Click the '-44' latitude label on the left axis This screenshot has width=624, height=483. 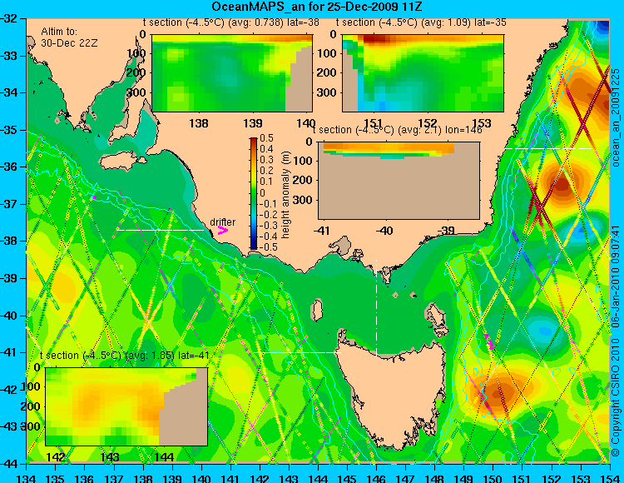point(10,464)
